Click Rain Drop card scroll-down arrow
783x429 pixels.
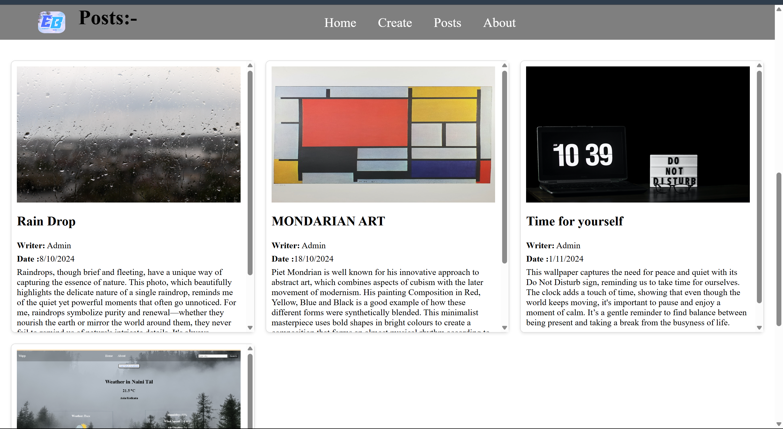[250, 328]
